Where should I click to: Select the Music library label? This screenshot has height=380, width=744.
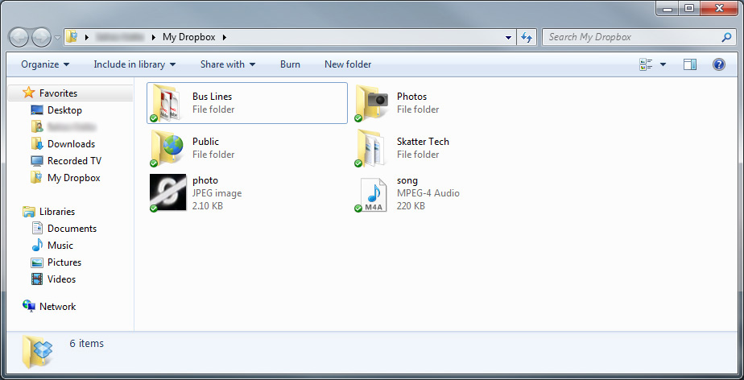pos(60,246)
